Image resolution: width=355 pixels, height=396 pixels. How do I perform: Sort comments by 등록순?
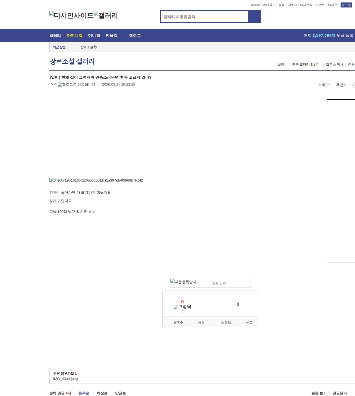pyautogui.click(x=84, y=393)
